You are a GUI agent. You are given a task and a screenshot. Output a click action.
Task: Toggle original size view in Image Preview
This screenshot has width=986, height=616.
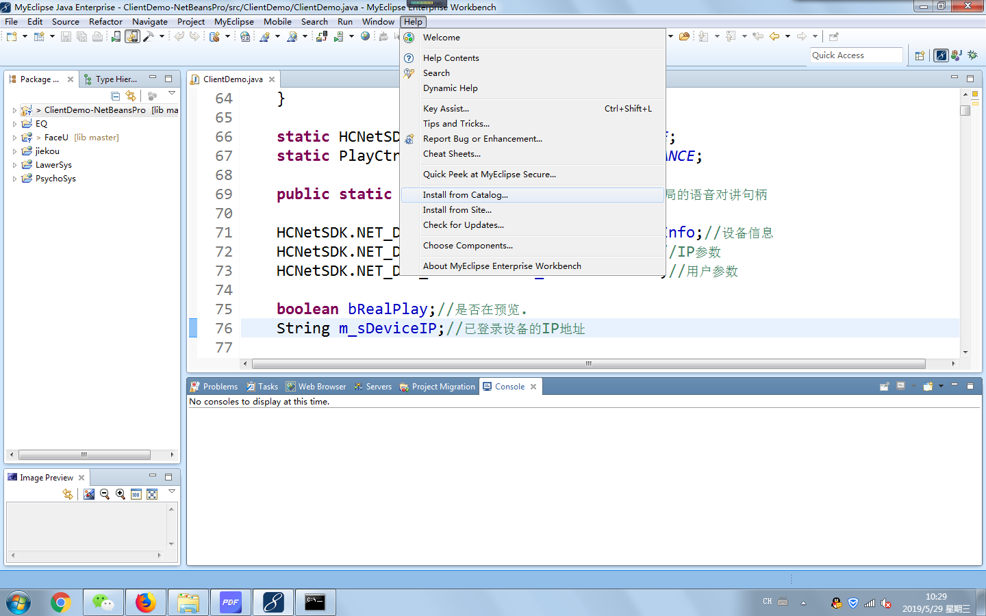136,494
